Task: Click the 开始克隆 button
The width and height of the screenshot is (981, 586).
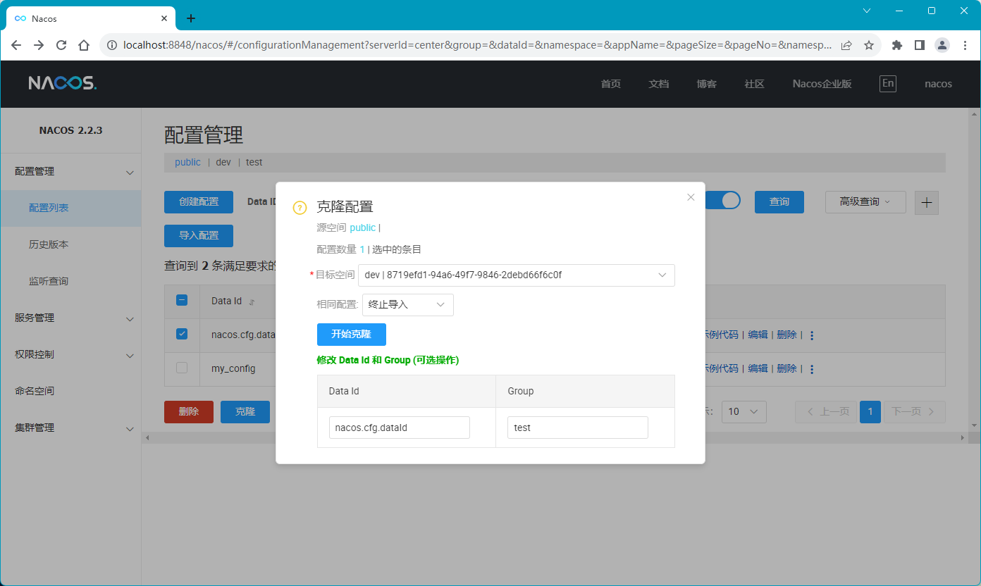Action: (352, 335)
